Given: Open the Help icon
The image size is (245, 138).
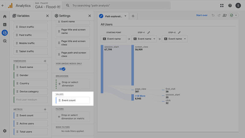Looking at the screenshot, I should tap(230, 5).
